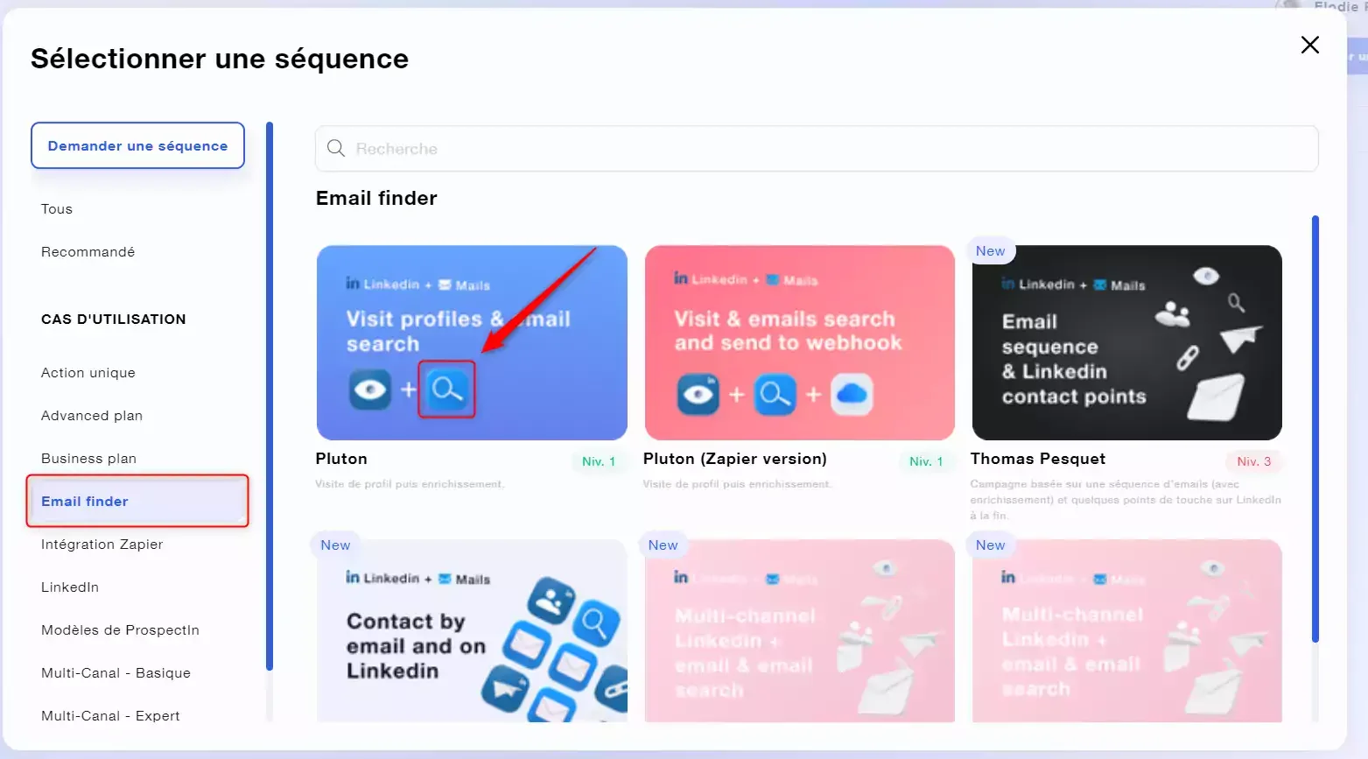Click the contacts icon on Contact by email card
This screenshot has height=759, width=1368.
pyautogui.click(x=551, y=601)
